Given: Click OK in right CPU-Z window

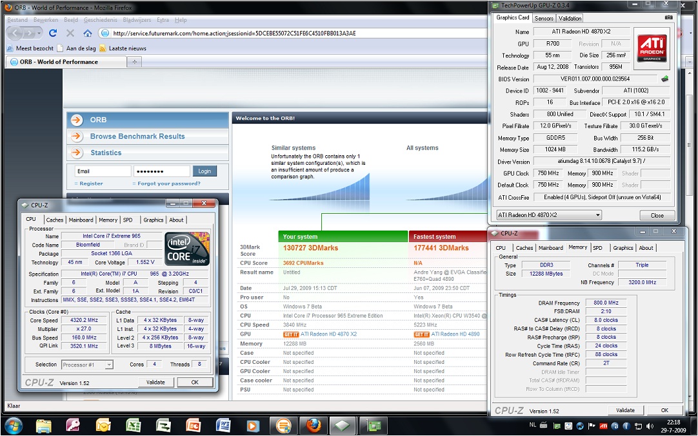Looking at the screenshot, I should click(664, 410).
